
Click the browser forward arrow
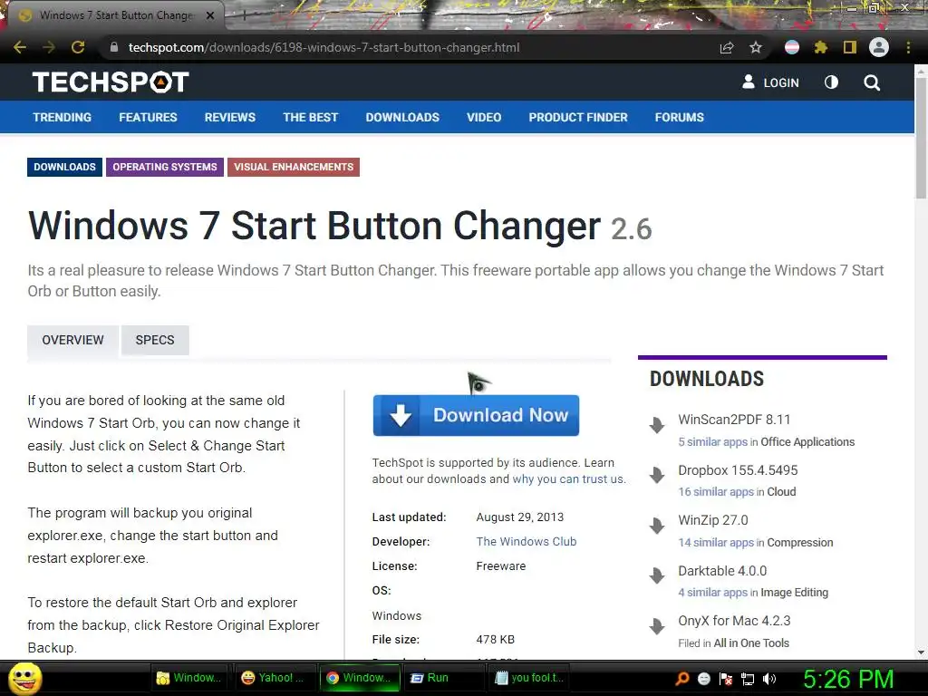[x=49, y=47]
